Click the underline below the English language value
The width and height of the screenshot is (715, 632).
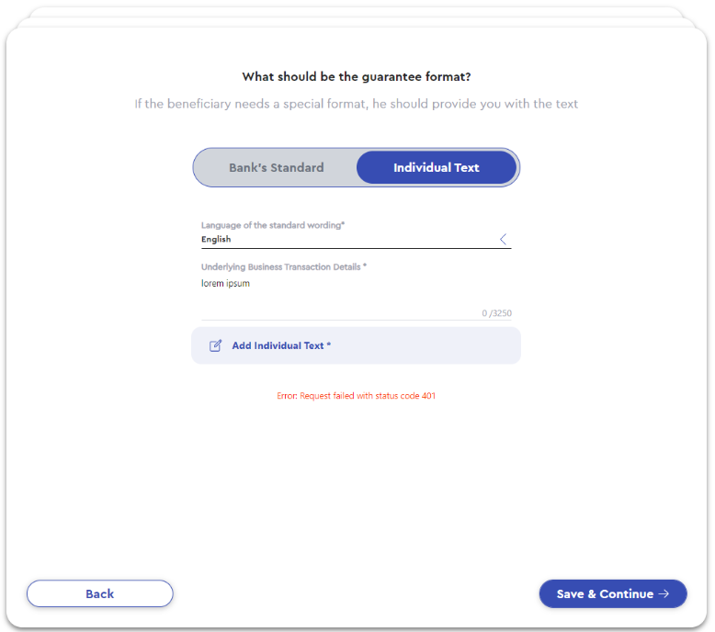click(x=357, y=248)
